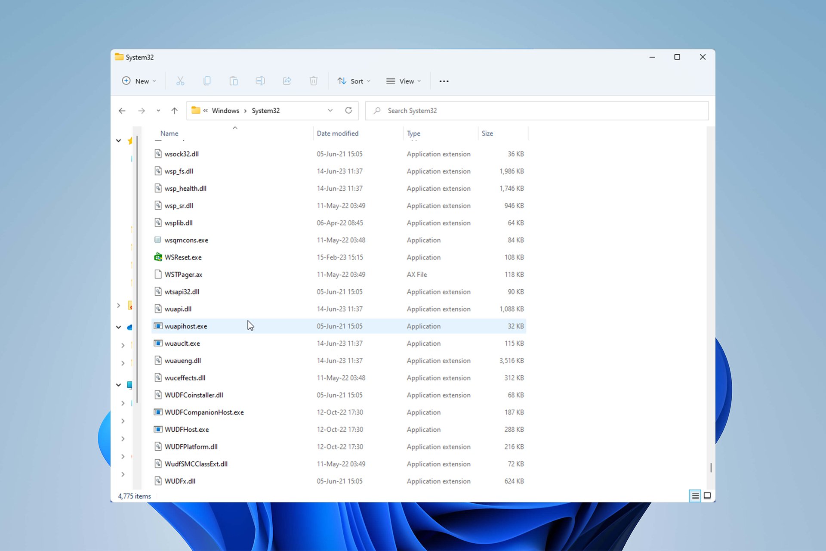Open the New dropdown menu
826x551 pixels.
pos(139,81)
